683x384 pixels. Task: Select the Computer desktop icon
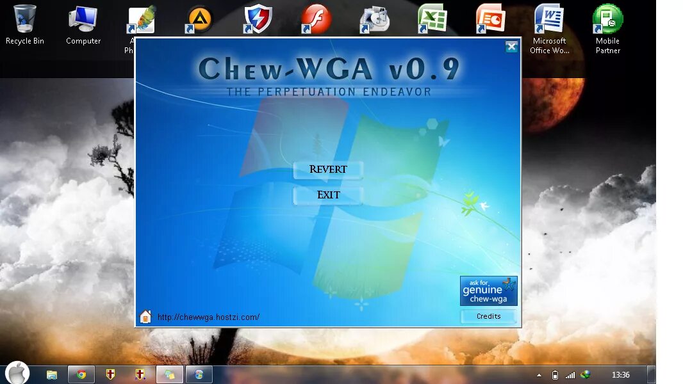pos(83,25)
